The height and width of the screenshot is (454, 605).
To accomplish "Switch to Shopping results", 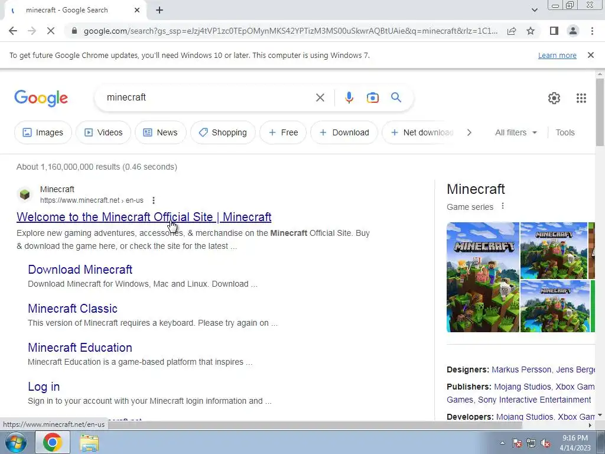I will pos(223,132).
